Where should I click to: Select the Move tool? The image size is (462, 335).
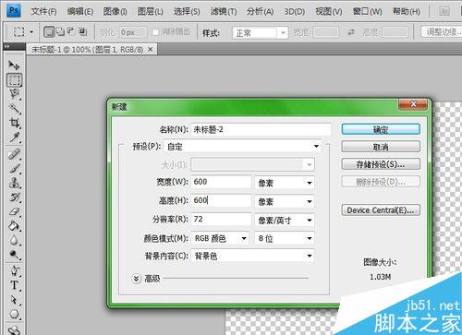pyautogui.click(x=14, y=65)
